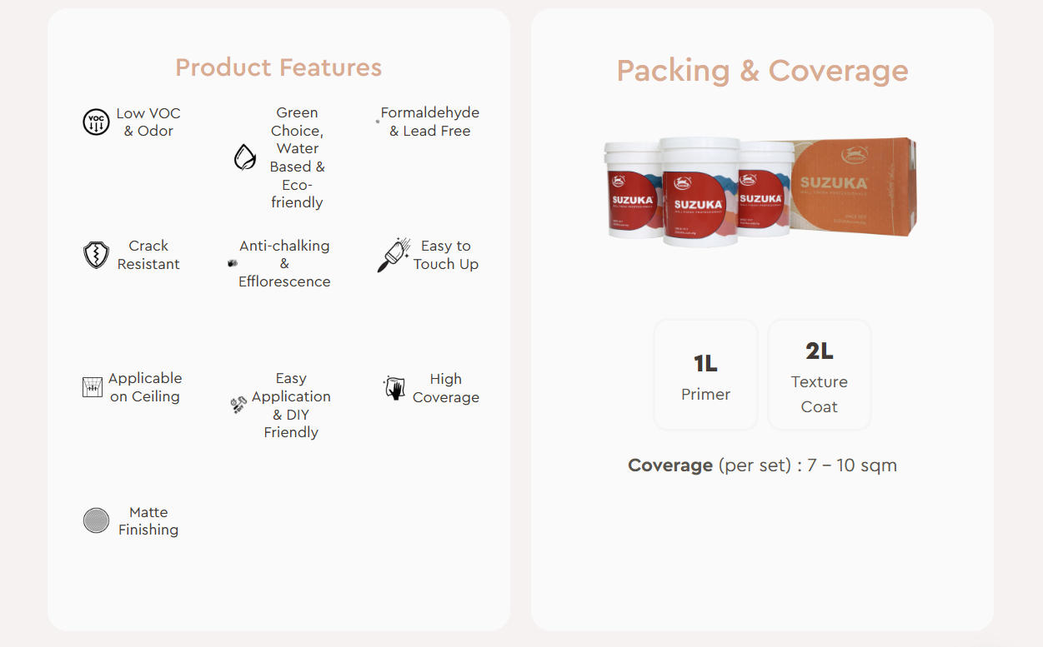Select the 2L Texture Coat card
1043x647 pixels.
click(x=819, y=376)
